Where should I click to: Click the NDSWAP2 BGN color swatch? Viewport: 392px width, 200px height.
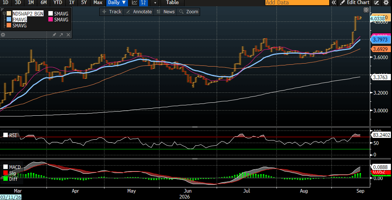(x=9, y=14)
